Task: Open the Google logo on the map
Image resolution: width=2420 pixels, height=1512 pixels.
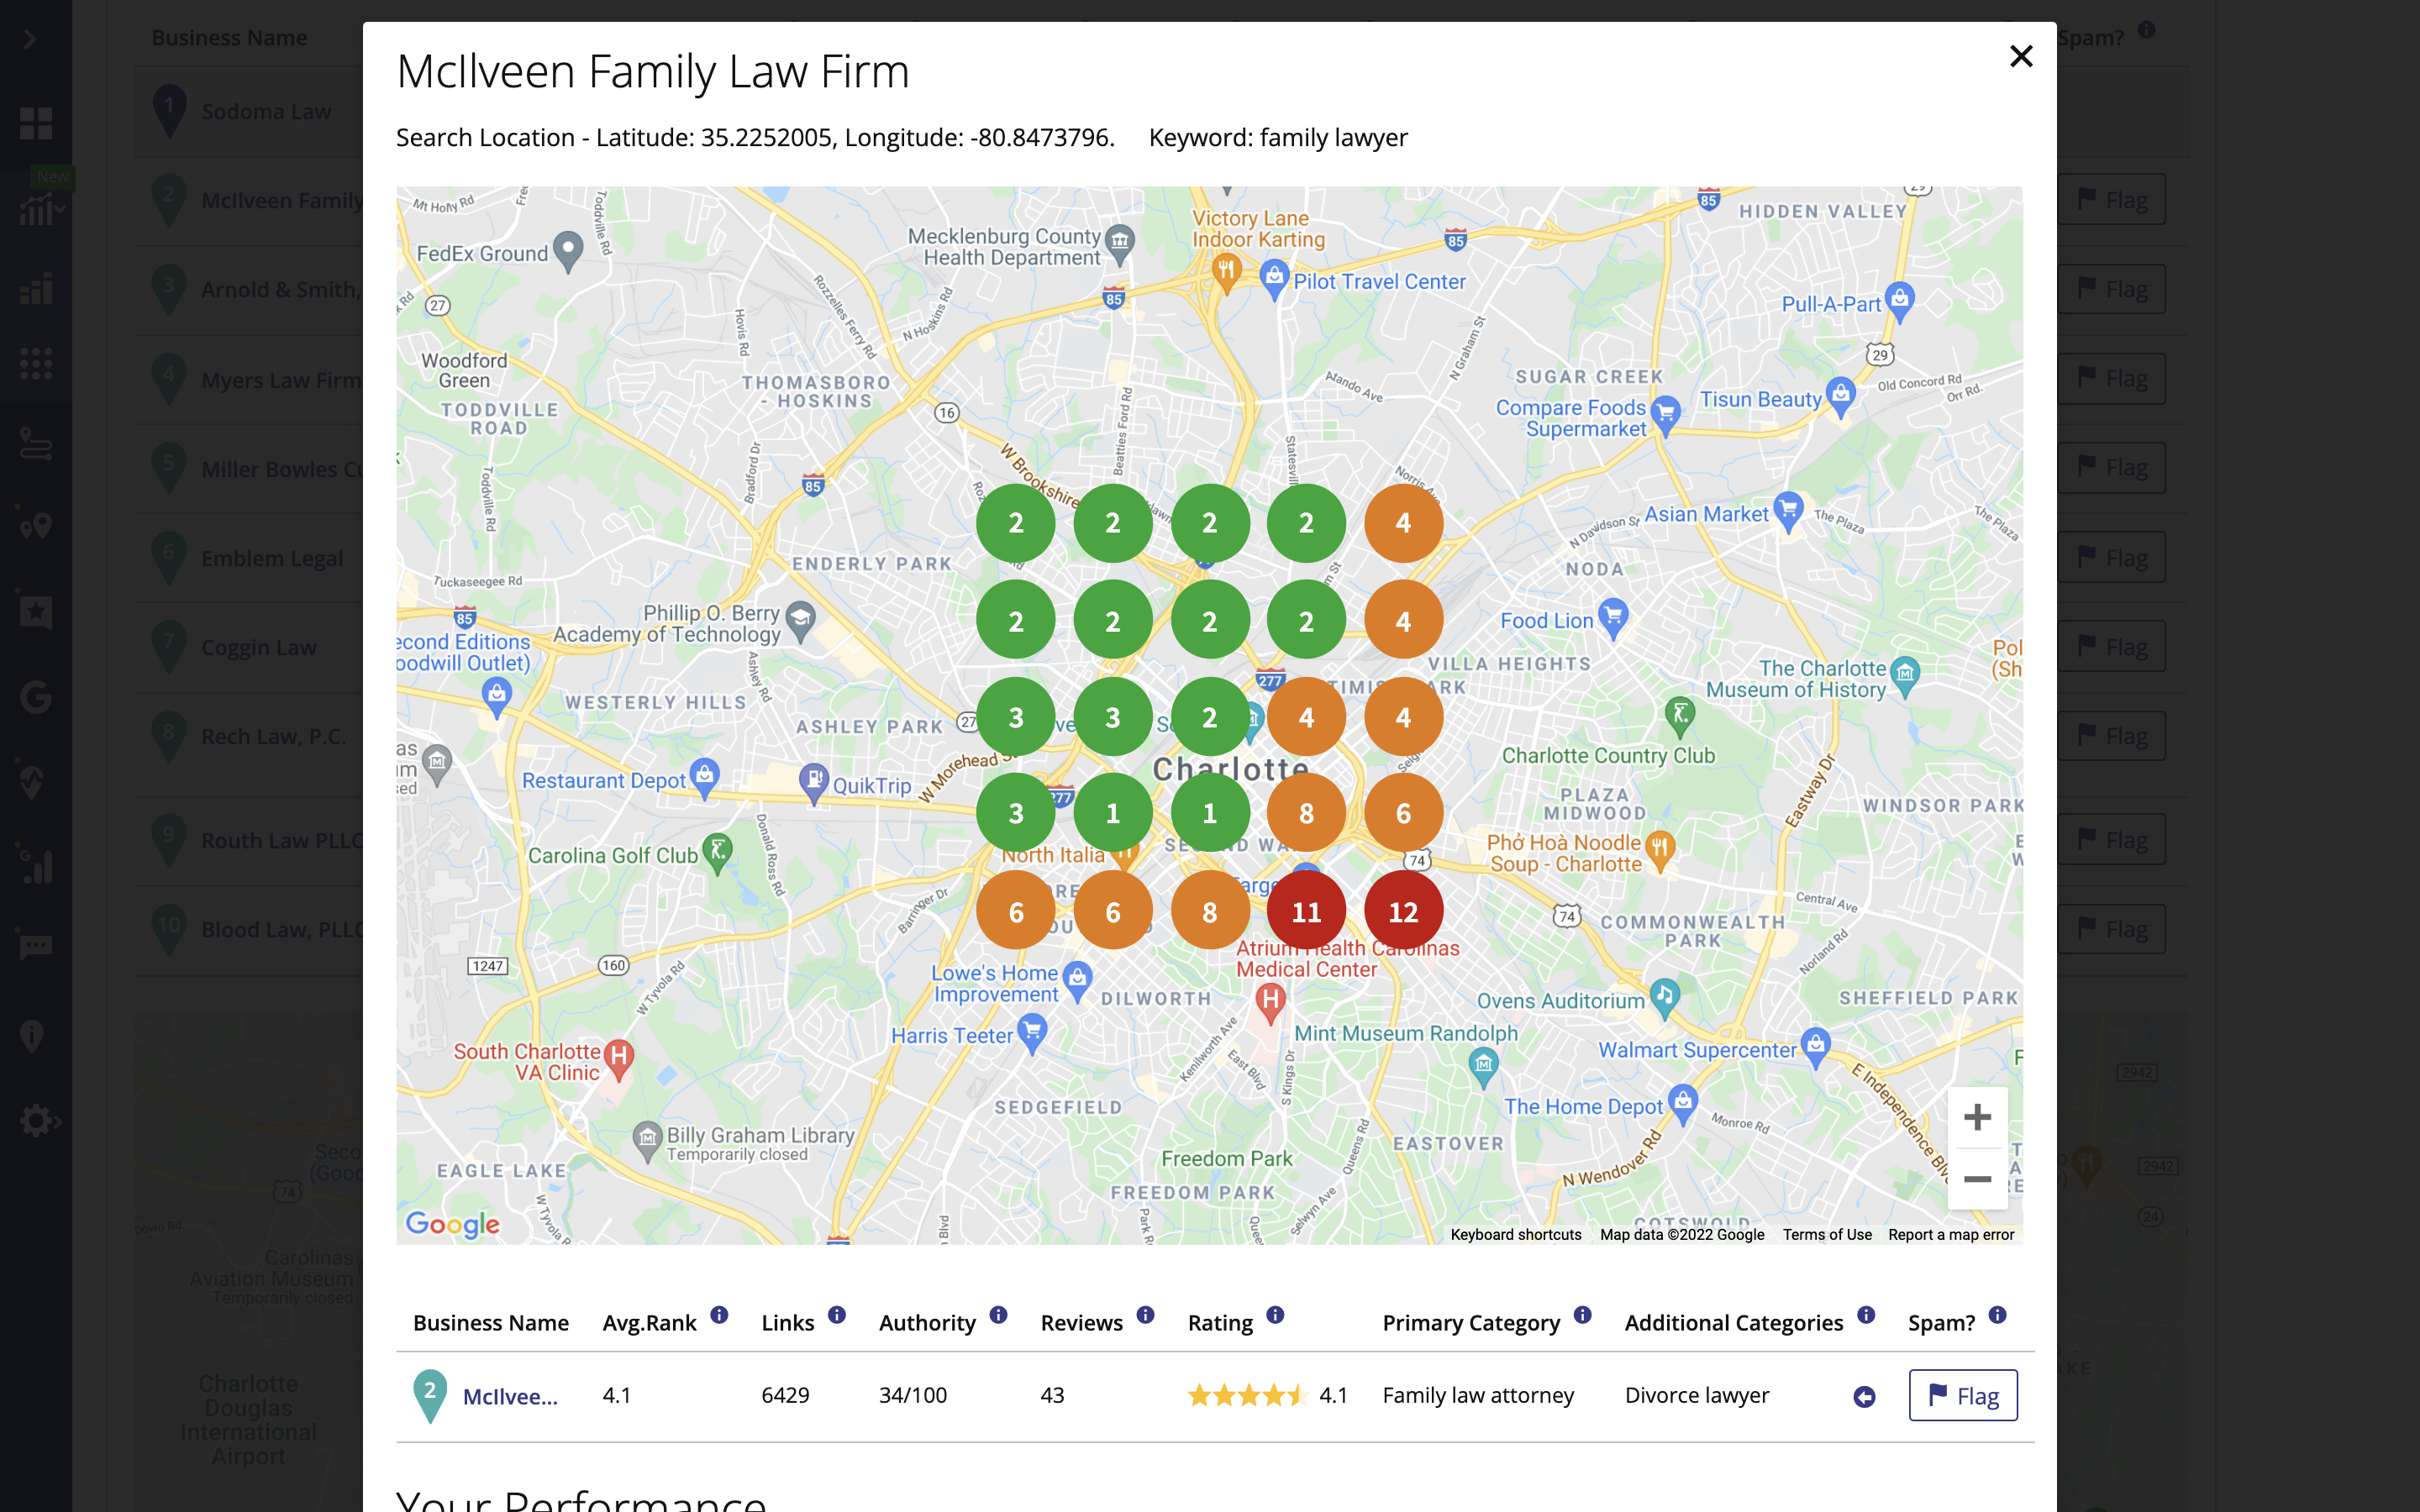Action: (x=453, y=1224)
